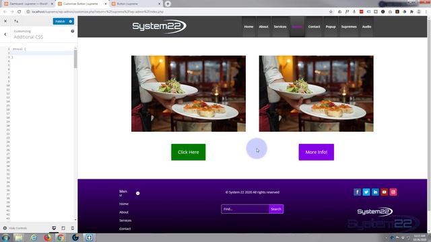
Task: Close the Customize Button browser tab
Action: click(x=106, y=4)
